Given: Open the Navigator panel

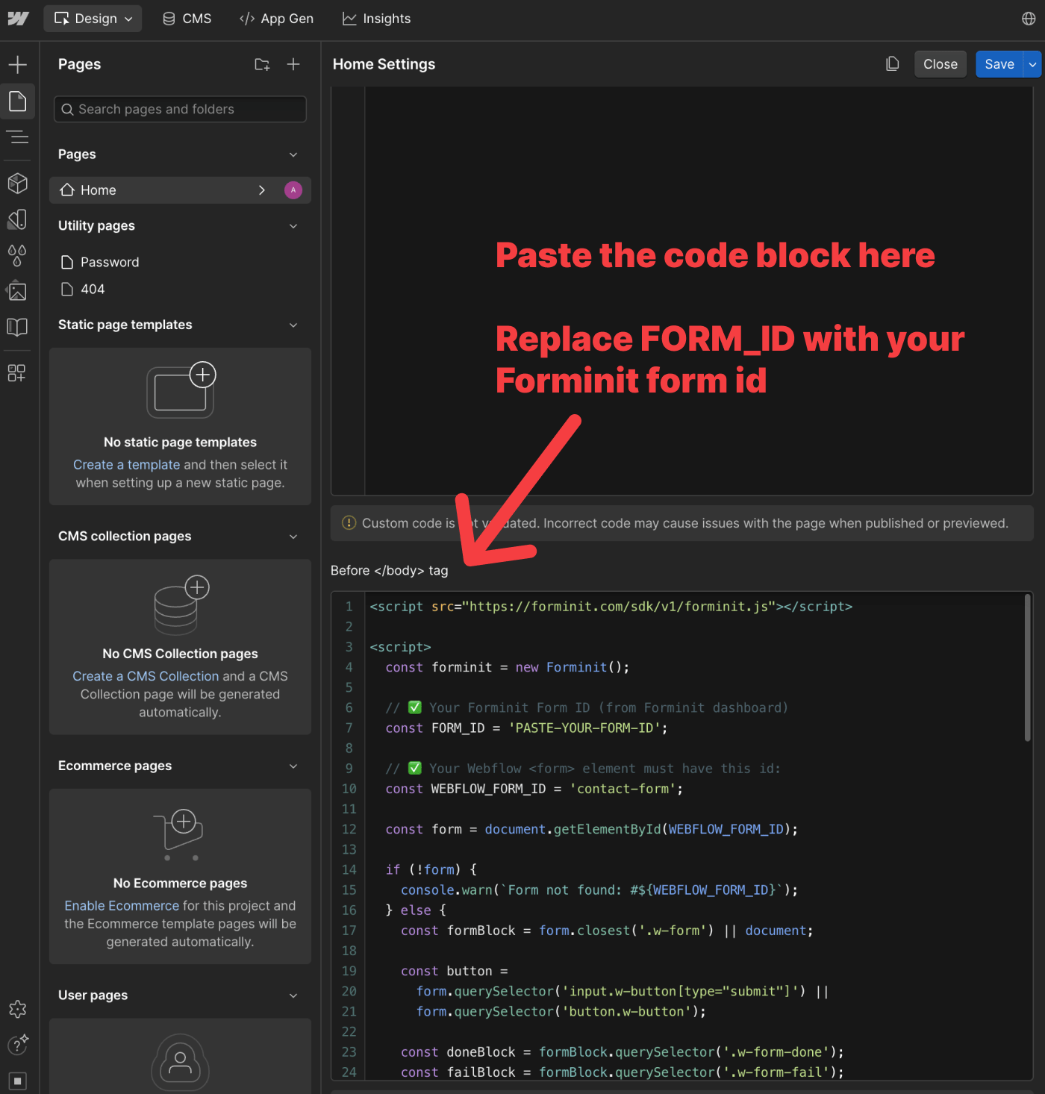Looking at the screenshot, I should [x=18, y=137].
